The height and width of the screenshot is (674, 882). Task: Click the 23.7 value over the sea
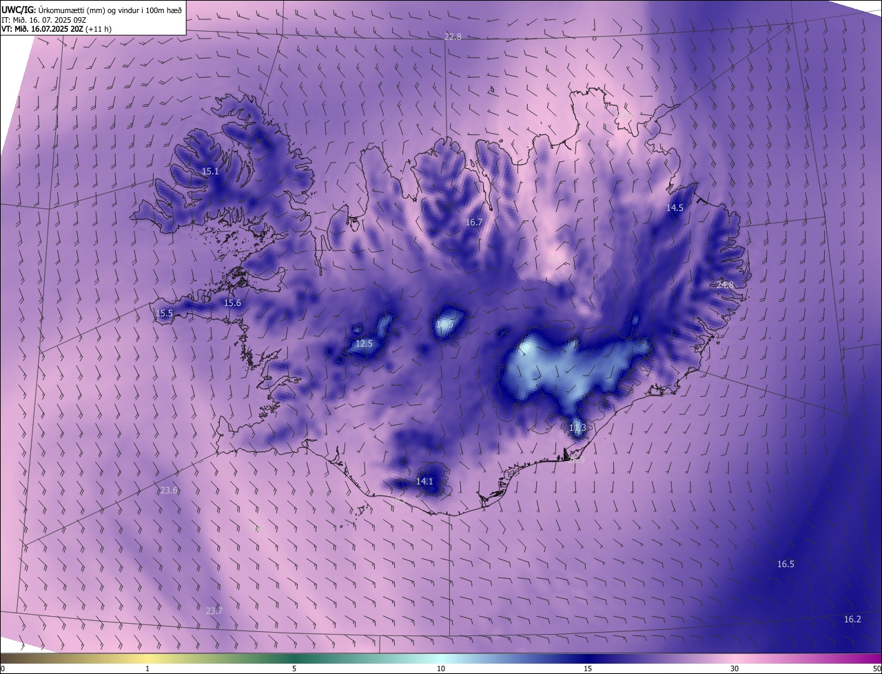(x=214, y=611)
